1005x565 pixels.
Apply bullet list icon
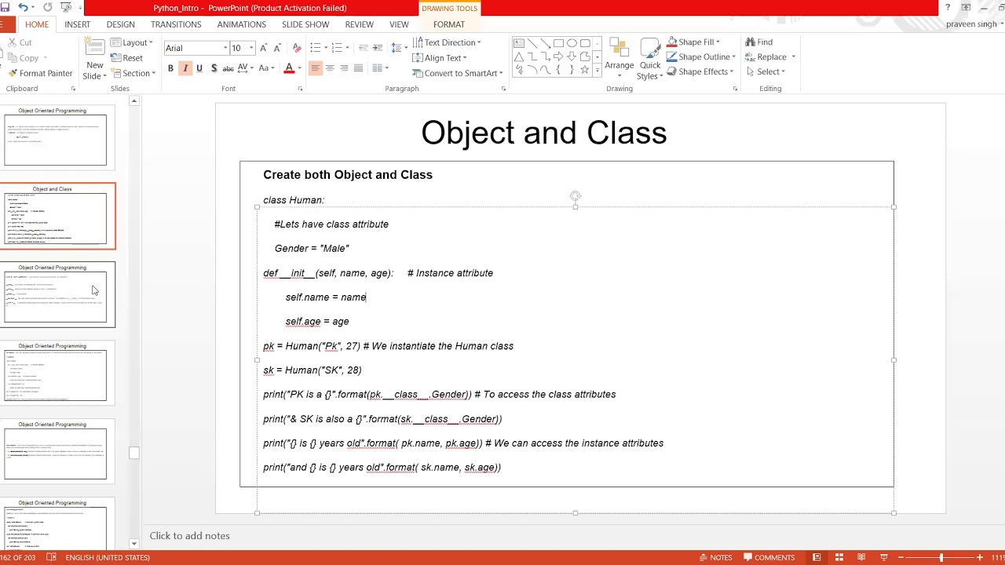point(317,48)
